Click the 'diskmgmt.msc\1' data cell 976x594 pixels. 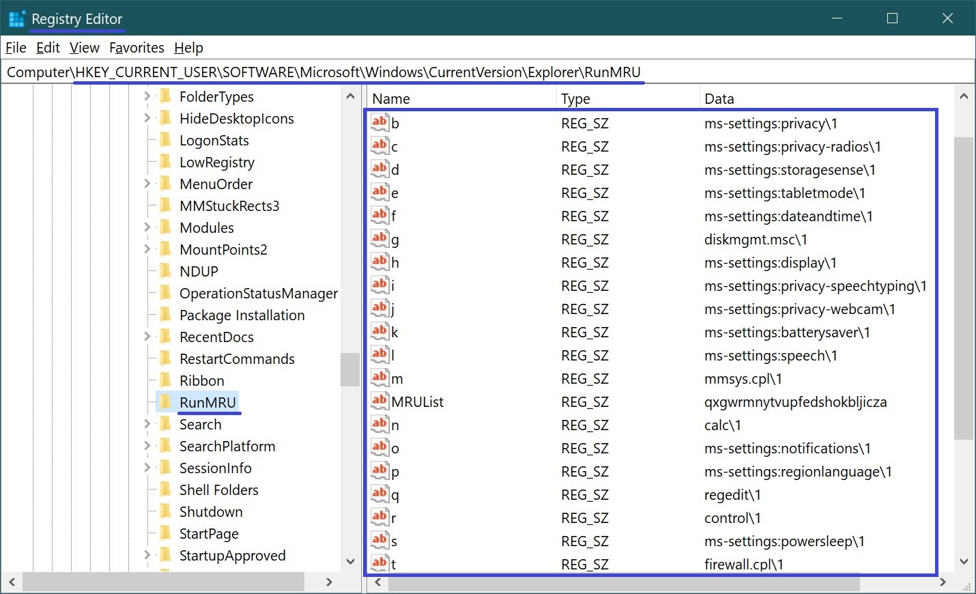coord(756,239)
